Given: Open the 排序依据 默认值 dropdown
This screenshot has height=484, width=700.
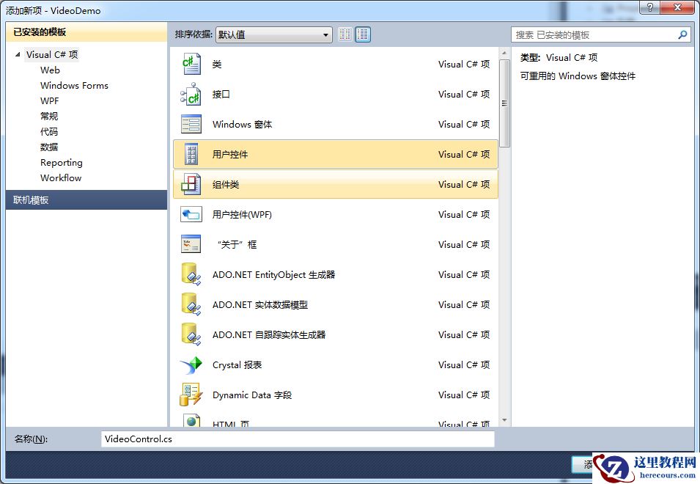Looking at the screenshot, I should 273,34.
